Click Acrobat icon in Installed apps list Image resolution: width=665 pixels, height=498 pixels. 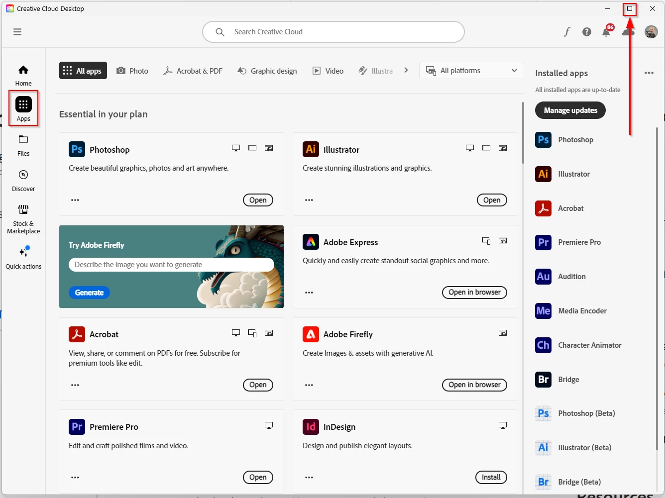(543, 208)
